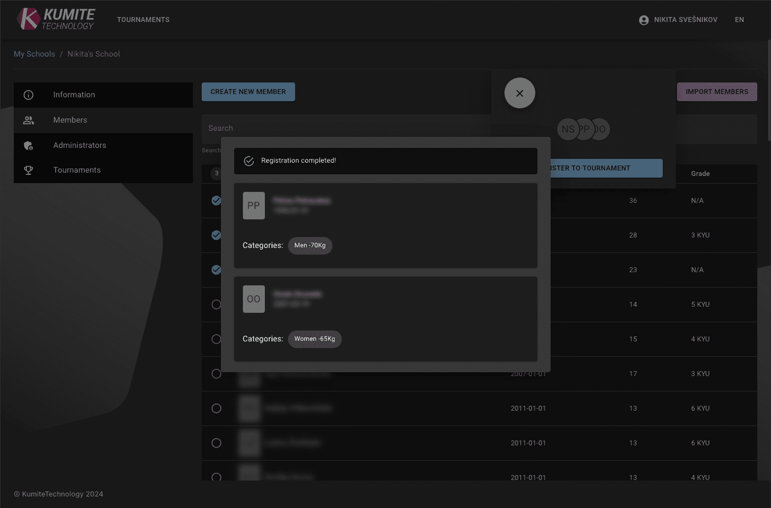Click the Members people icon

point(29,120)
